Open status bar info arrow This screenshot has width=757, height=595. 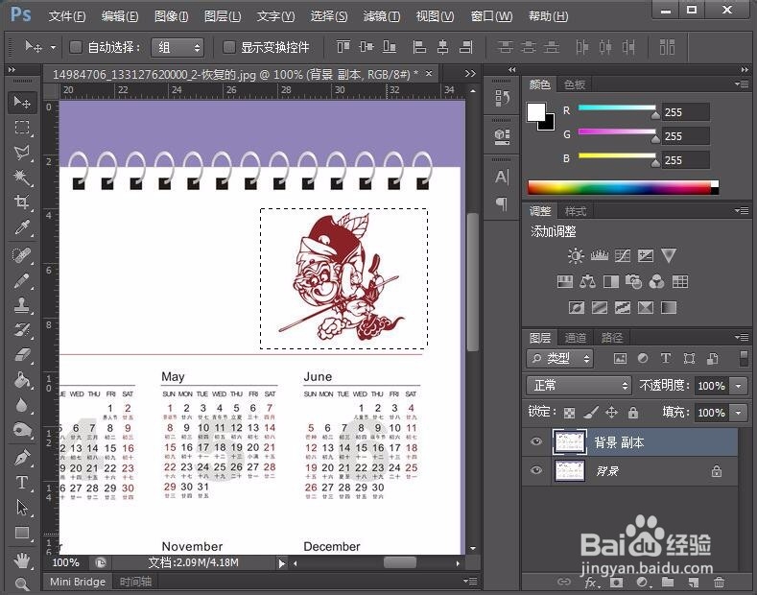tap(281, 562)
